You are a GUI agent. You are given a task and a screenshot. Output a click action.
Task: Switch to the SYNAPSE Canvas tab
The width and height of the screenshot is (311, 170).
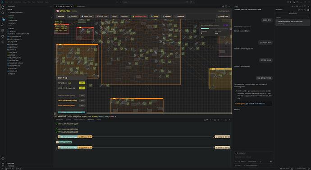click(64, 6)
